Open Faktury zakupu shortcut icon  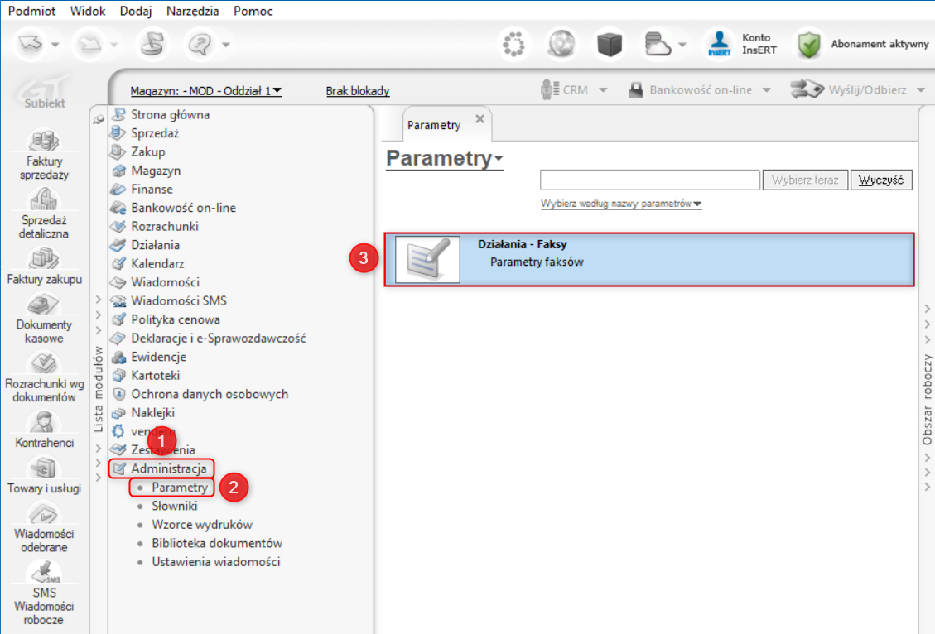pos(44,258)
